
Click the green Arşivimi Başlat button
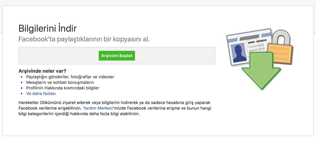(x=117, y=56)
